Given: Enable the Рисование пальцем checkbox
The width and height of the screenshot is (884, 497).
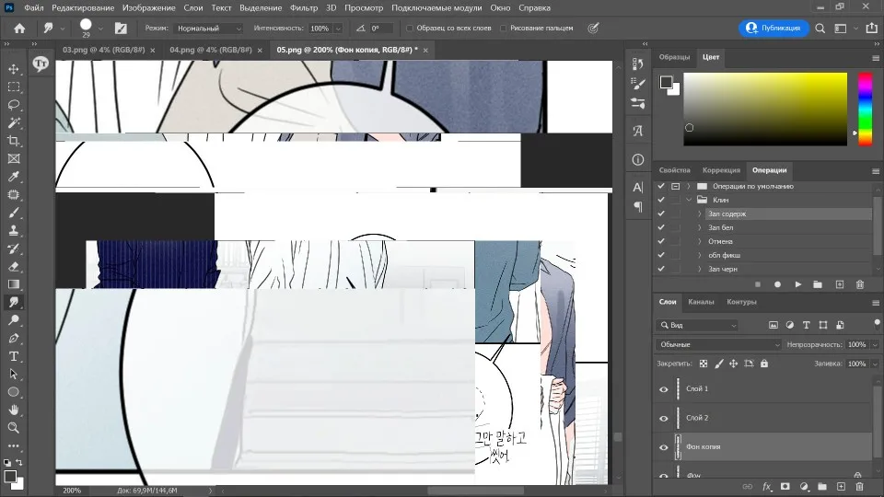Looking at the screenshot, I should point(504,29).
